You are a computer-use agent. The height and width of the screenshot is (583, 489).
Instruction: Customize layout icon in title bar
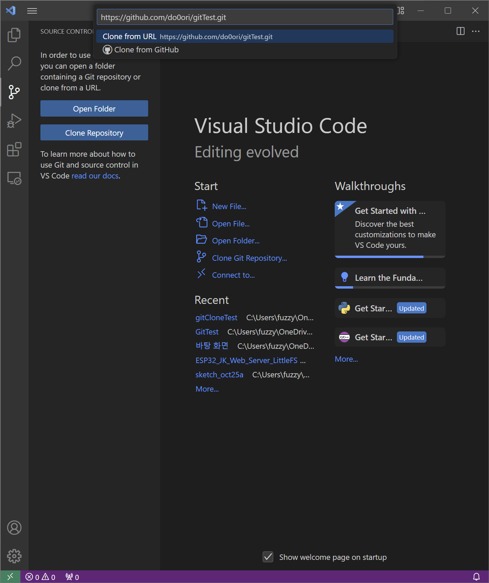pyautogui.click(x=401, y=11)
